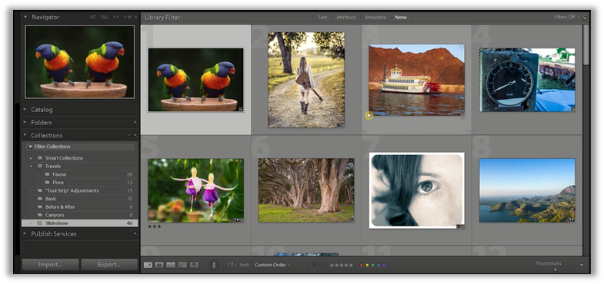The height and width of the screenshot is (284, 604).
Task: Apply the yellow color label
Action: pyautogui.click(x=367, y=265)
